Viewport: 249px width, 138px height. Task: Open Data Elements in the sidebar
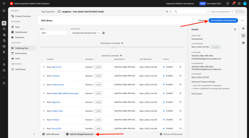(x=21, y=32)
